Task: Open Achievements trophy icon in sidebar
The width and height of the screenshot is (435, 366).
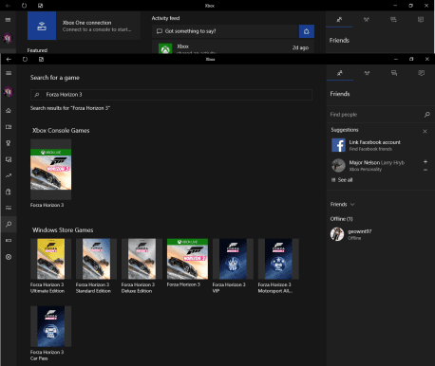Action: click(9, 143)
